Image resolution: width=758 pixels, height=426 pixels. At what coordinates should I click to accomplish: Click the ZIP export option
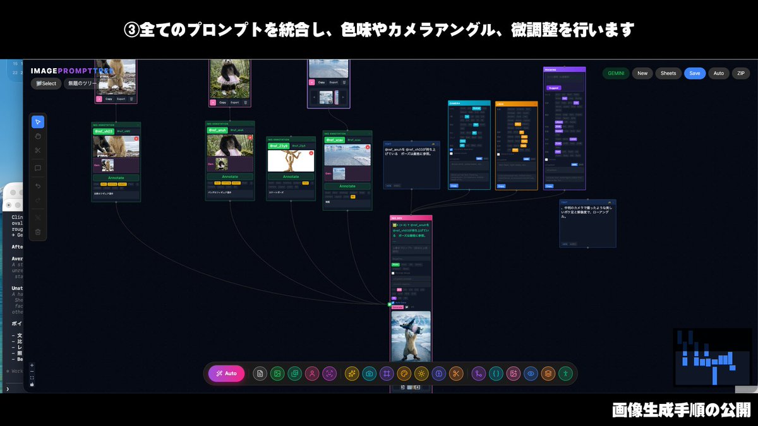point(740,73)
